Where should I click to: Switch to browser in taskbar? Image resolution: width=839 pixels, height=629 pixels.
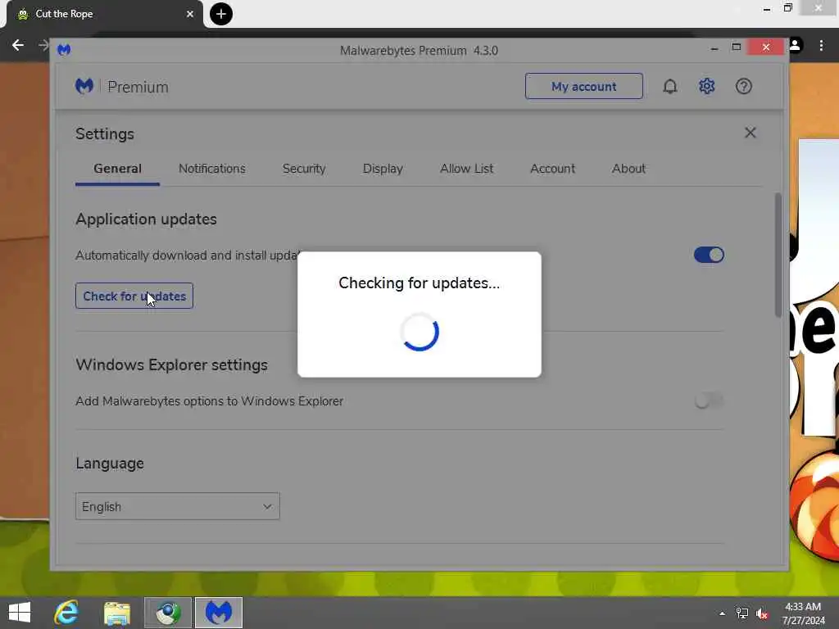tap(168, 613)
